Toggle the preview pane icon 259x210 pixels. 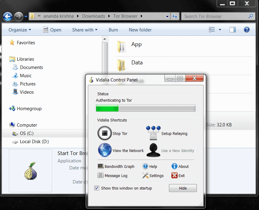(x=233, y=30)
